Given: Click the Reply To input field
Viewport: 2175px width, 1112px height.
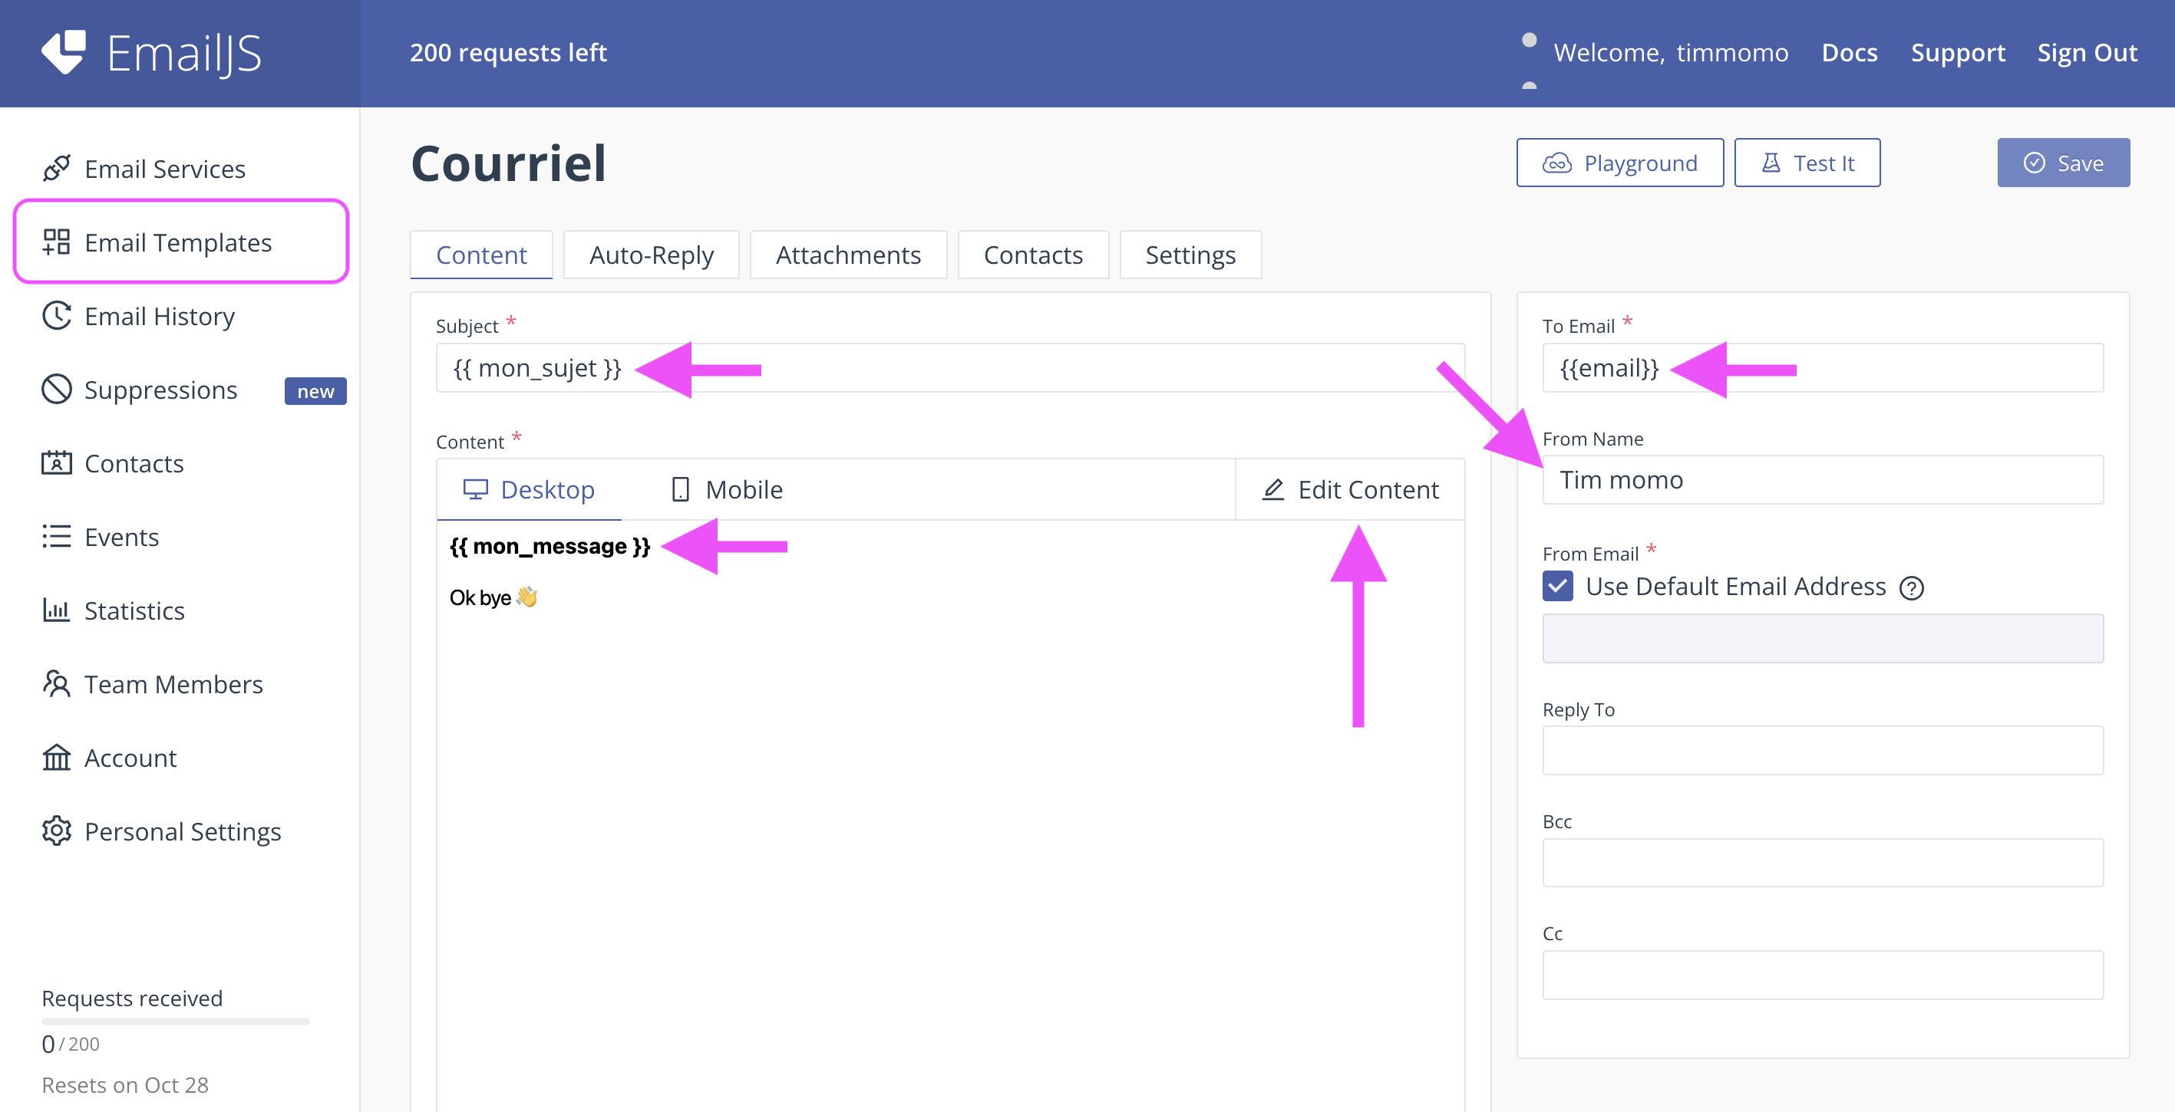Looking at the screenshot, I should click(1822, 750).
